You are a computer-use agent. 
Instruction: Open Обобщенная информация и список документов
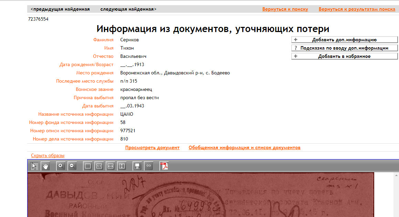click(244, 148)
